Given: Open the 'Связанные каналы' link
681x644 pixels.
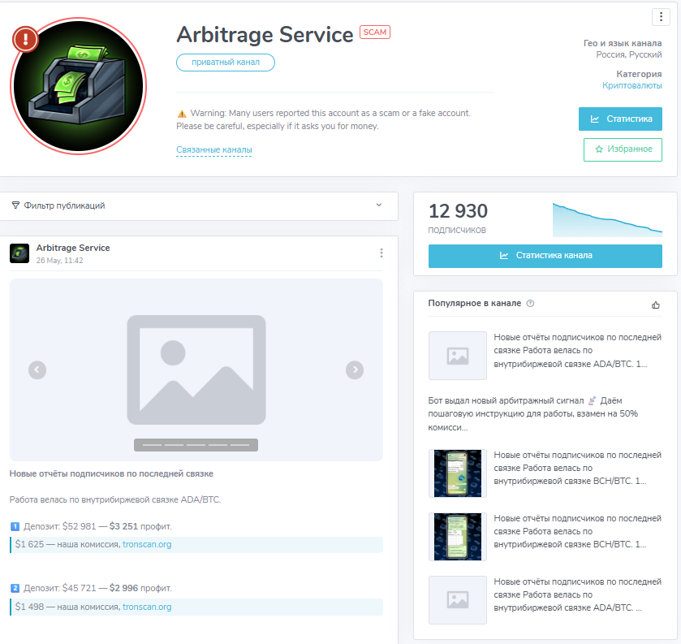Looking at the screenshot, I should 214,149.
